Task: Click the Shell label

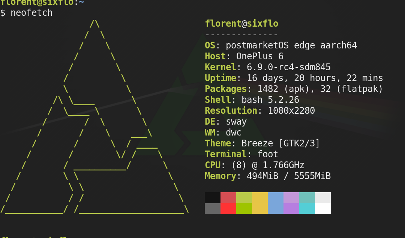Action: 218,99
